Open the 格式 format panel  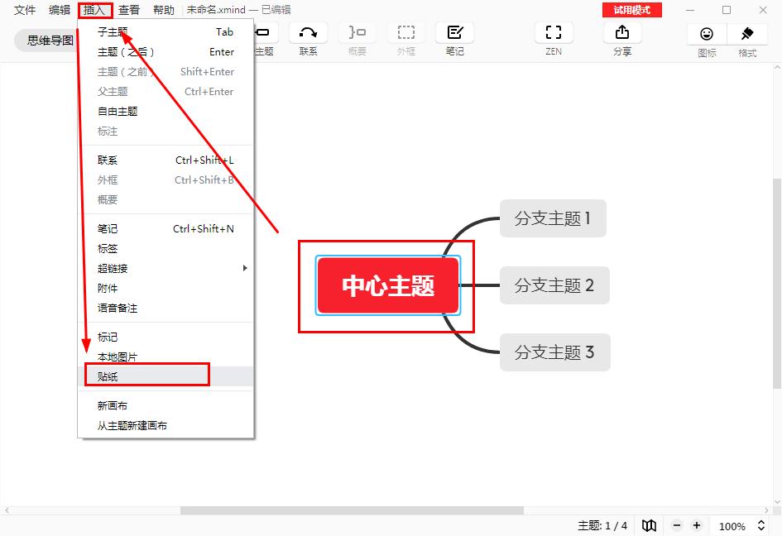[x=746, y=39]
